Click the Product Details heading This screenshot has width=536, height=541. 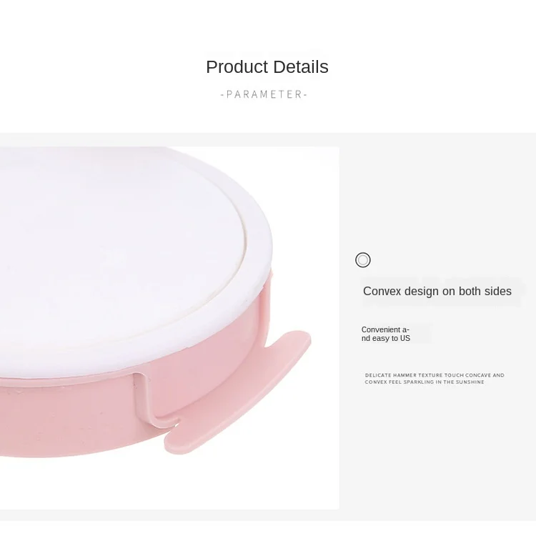point(267,67)
